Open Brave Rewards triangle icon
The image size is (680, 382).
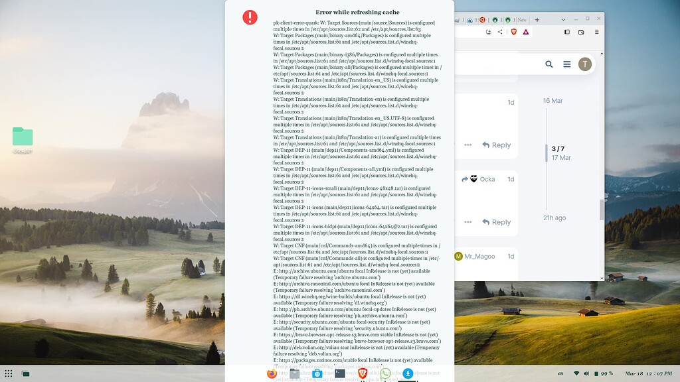pyautogui.click(x=525, y=32)
